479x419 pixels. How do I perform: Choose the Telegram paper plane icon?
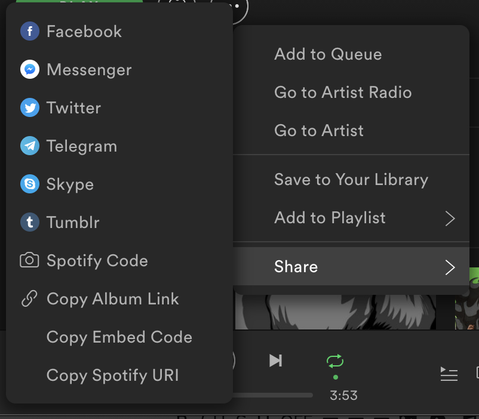[x=29, y=146]
